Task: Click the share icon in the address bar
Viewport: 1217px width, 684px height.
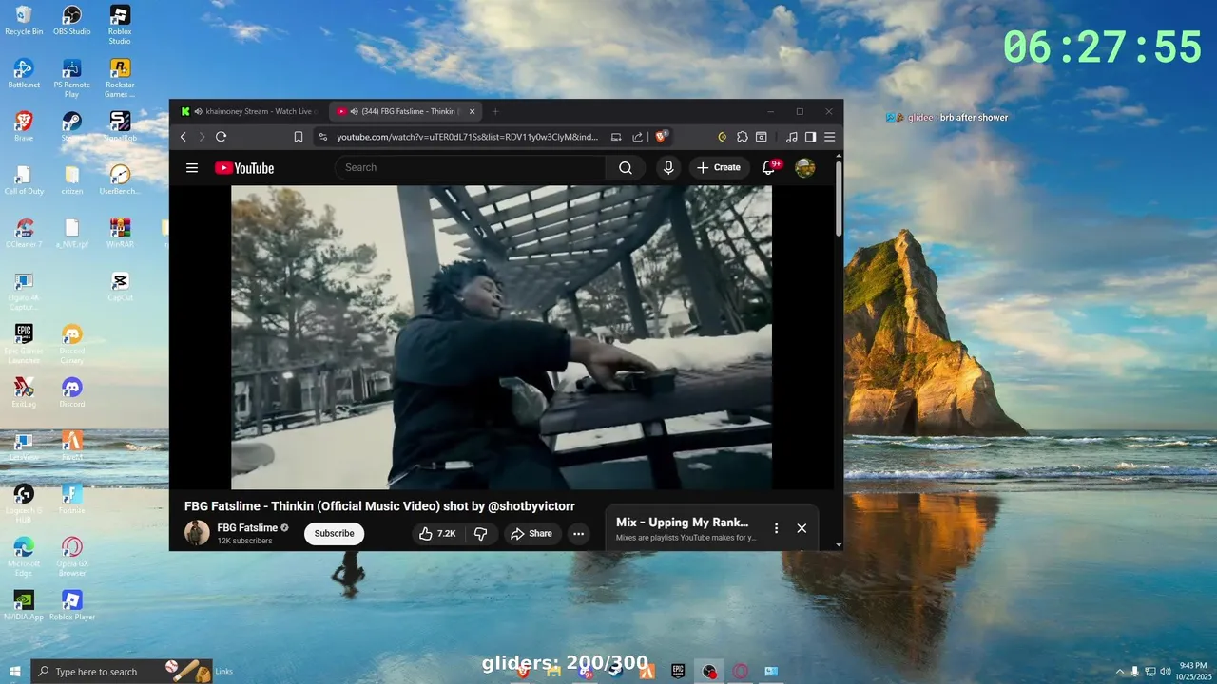Action: click(637, 137)
